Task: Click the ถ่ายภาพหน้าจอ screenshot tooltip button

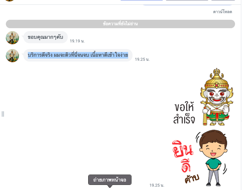Action: coord(110,180)
